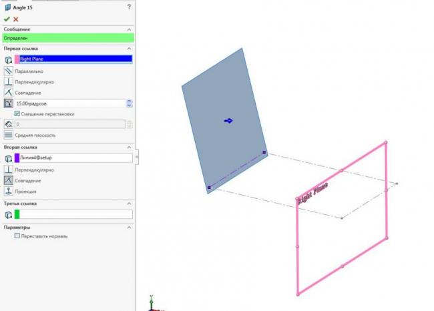Select the first reference Перпендикулярно icon

click(x=9, y=82)
